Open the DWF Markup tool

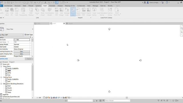[x=31, y=12]
